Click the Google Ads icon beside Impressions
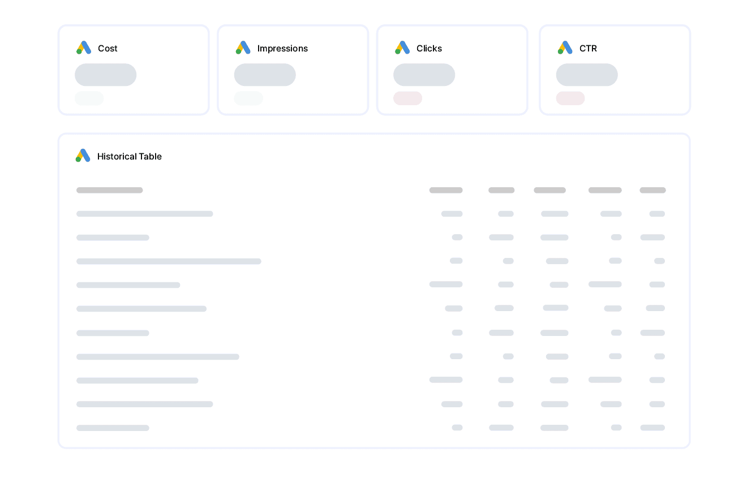The image size is (743, 487). (x=243, y=48)
